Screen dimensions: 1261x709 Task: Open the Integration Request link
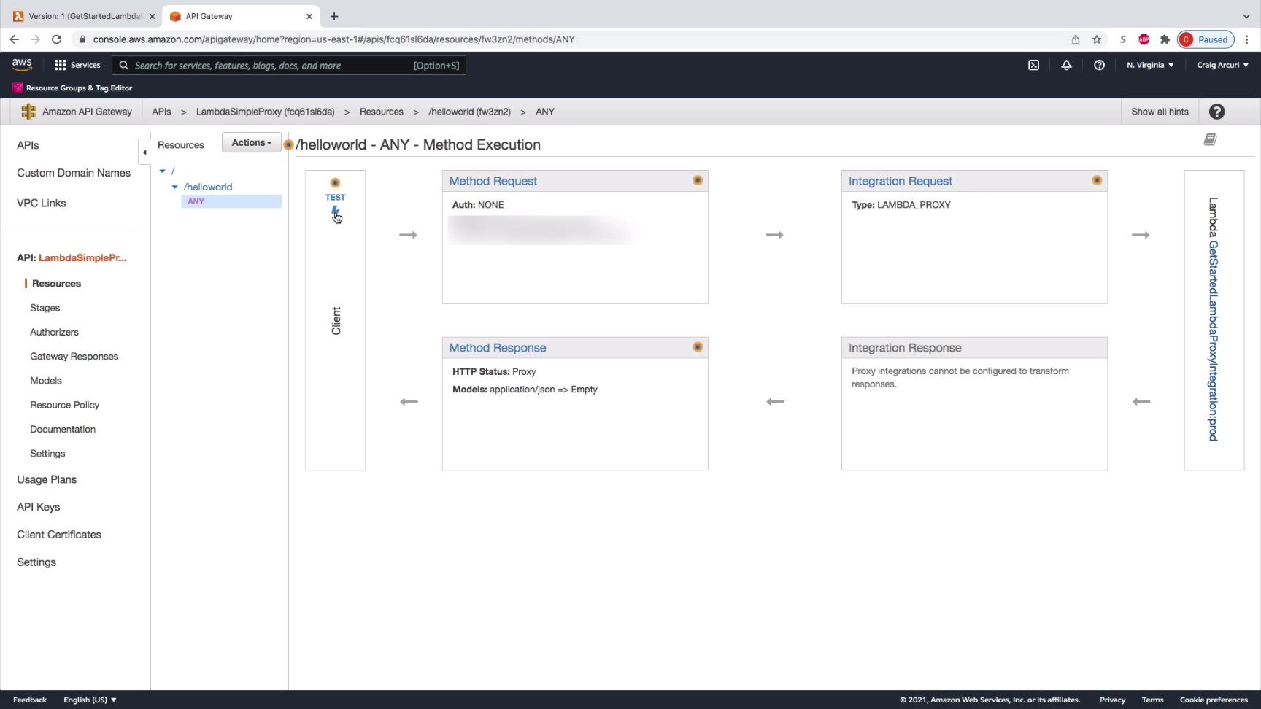[x=900, y=181]
